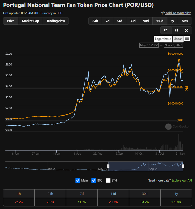Click the Add To Watchlist star icon
The width and height of the screenshot is (195, 209).
tap(163, 13)
